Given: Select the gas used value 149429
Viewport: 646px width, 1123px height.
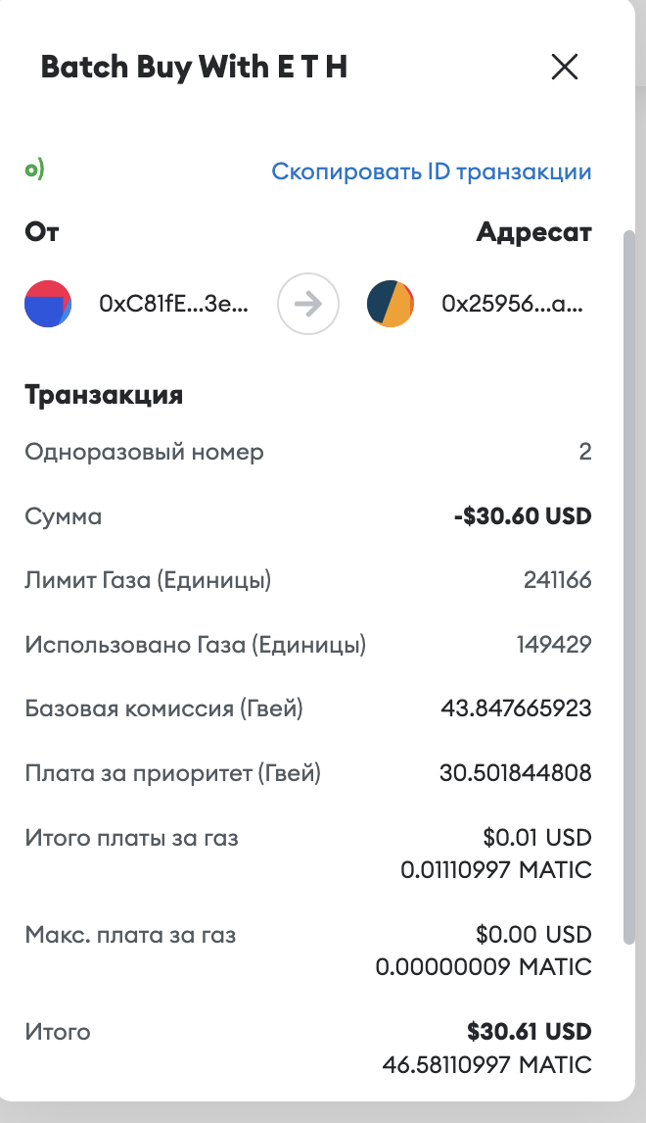Looking at the screenshot, I should point(554,645).
